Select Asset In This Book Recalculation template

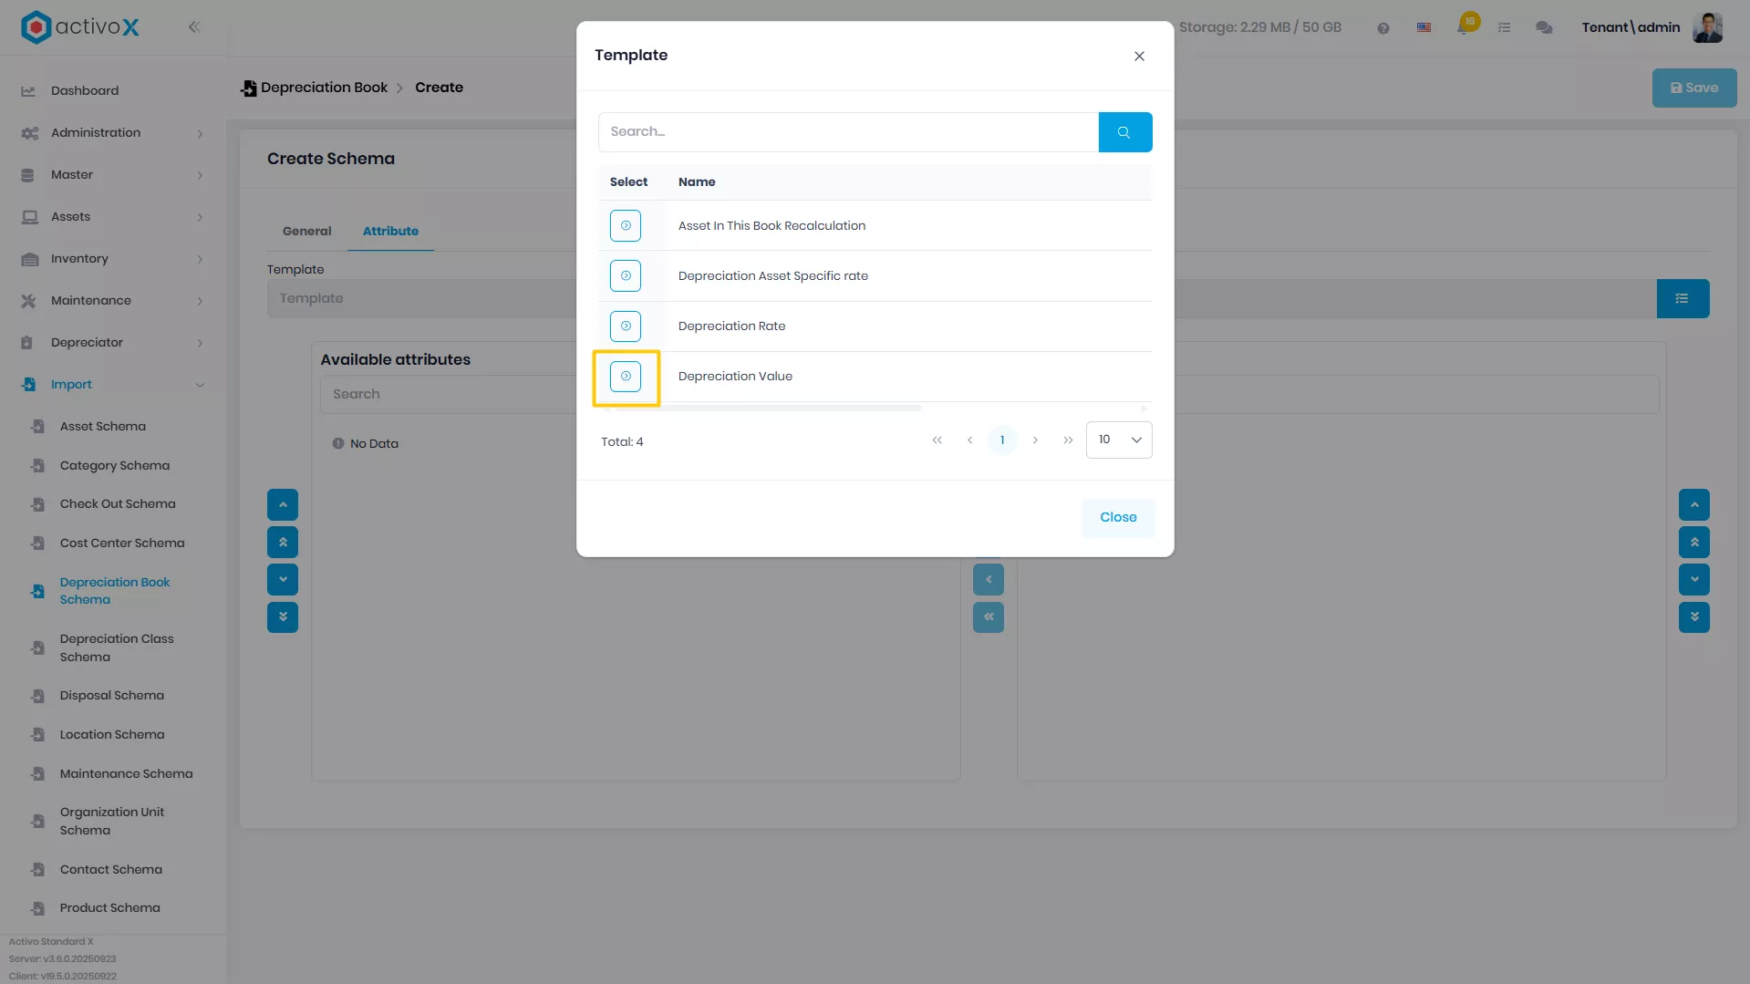click(x=626, y=226)
